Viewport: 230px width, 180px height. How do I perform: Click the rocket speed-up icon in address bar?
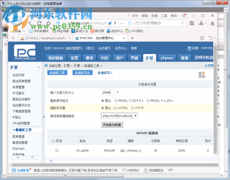pos(110,23)
